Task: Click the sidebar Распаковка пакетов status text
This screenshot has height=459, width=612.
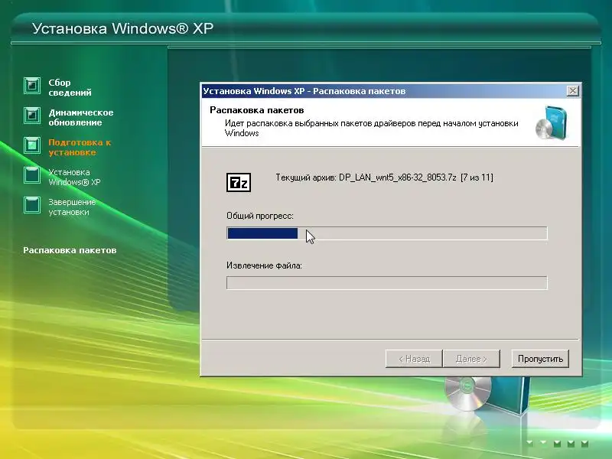Action: (70, 250)
